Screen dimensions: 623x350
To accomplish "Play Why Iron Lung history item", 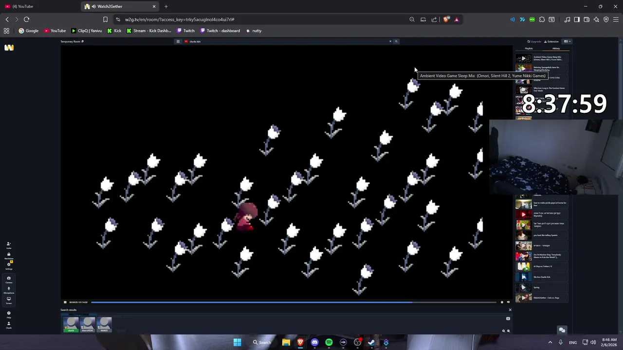I will click(x=541, y=89).
